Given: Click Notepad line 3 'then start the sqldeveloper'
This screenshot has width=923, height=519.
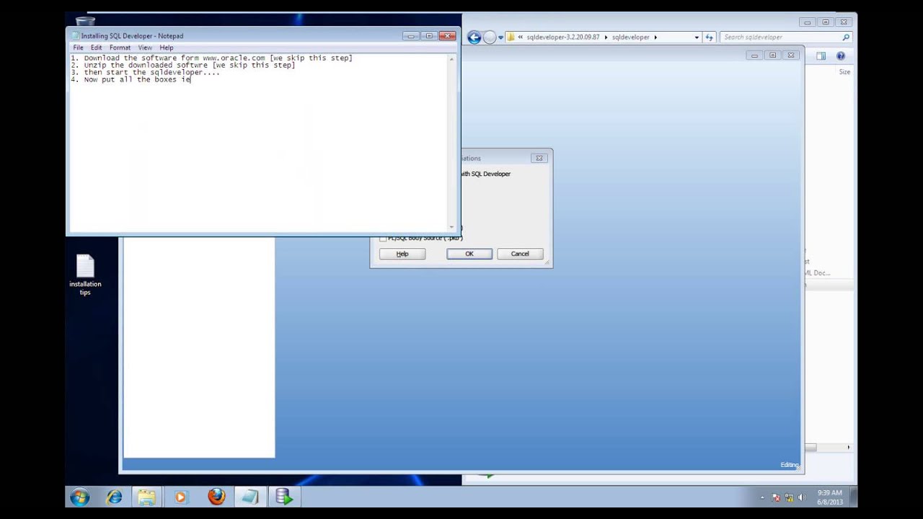Looking at the screenshot, I should tap(143, 72).
